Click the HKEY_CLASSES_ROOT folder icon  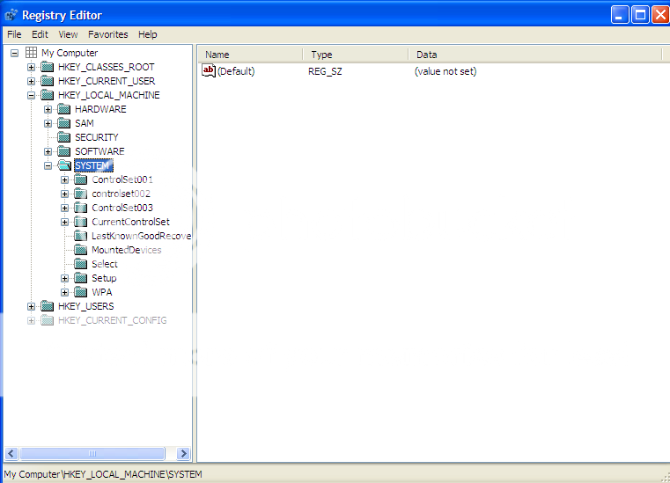pyautogui.click(x=48, y=67)
